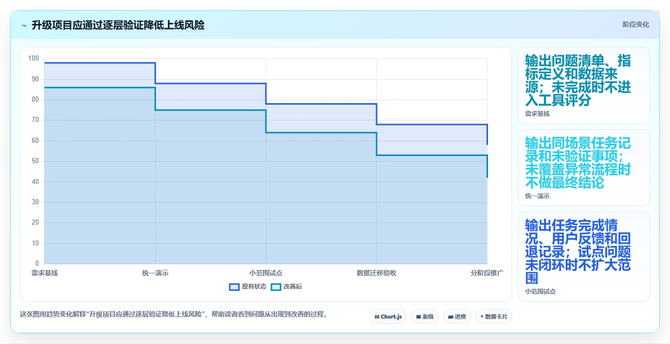Toggle the 改善后 legend entry
The height and width of the screenshot is (344, 670).
pyautogui.click(x=286, y=287)
